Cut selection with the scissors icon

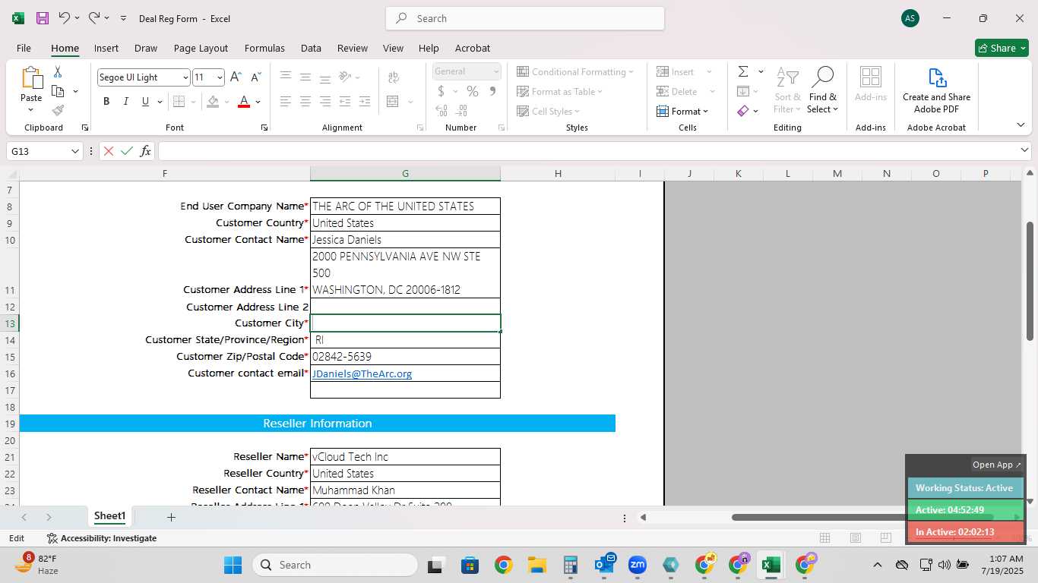[58, 71]
